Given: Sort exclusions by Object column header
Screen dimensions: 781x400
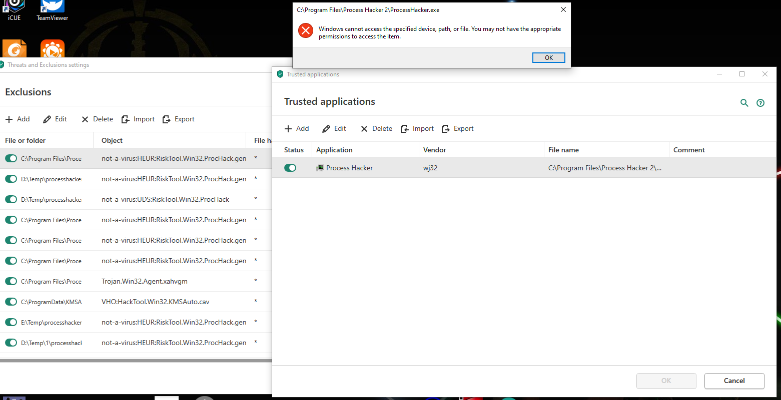Looking at the screenshot, I should 170,141.
